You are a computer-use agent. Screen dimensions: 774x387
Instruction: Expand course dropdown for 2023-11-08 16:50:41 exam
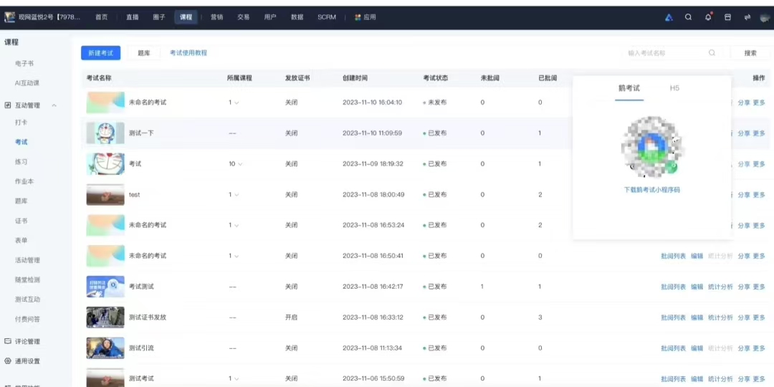click(236, 256)
